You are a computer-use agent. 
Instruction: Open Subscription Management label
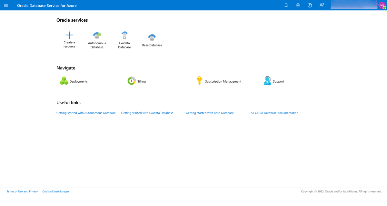pos(223,81)
